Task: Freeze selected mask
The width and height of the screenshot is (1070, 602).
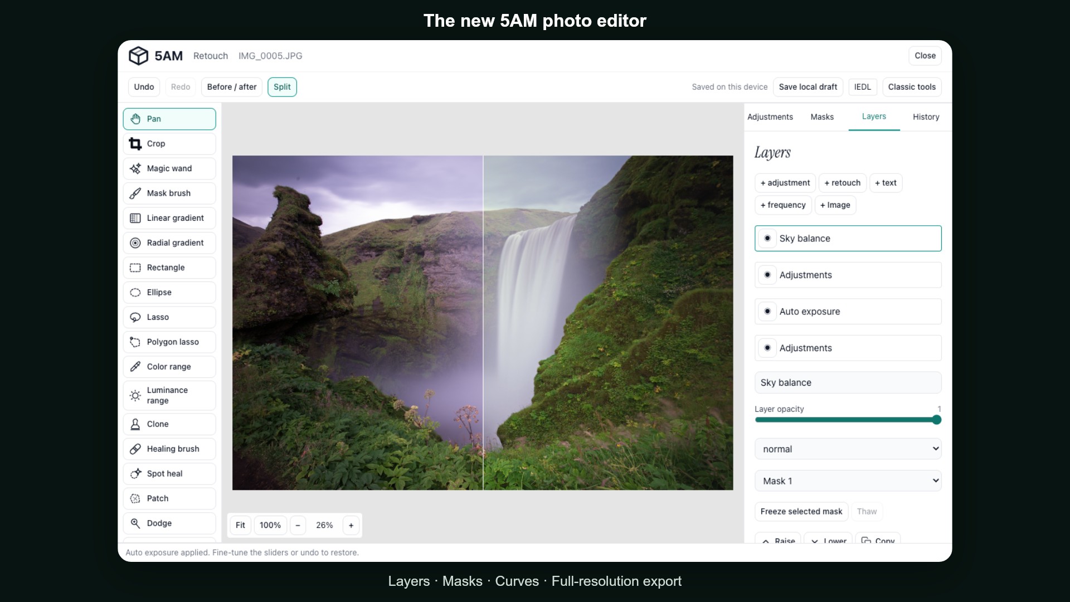Action: pyautogui.click(x=801, y=512)
